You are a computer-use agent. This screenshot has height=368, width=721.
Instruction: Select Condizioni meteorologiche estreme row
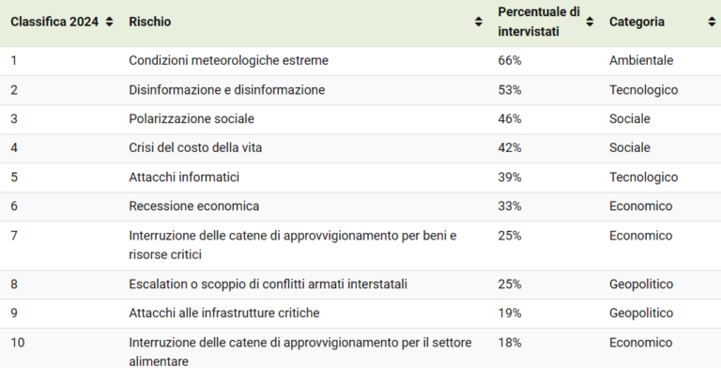(x=360, y=61)
